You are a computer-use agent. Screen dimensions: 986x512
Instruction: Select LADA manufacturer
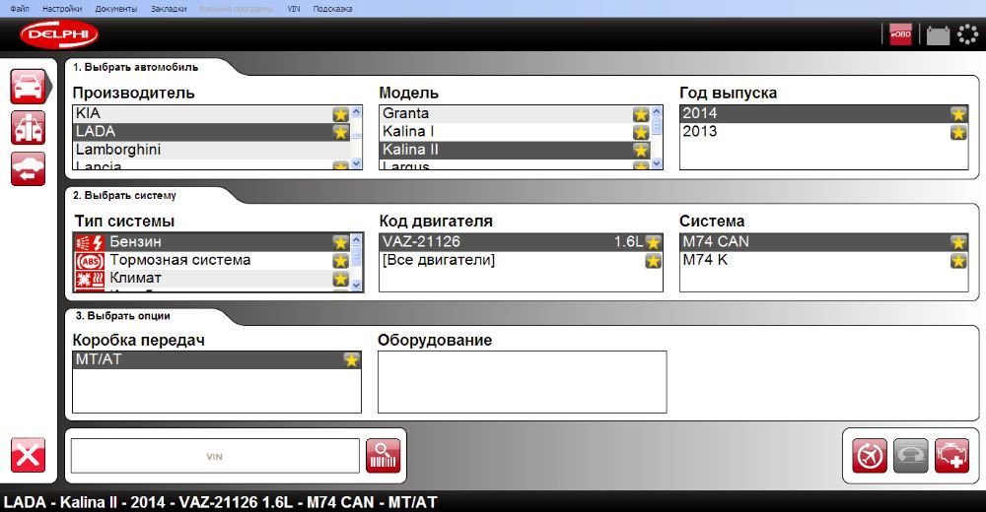click(211, 133)
